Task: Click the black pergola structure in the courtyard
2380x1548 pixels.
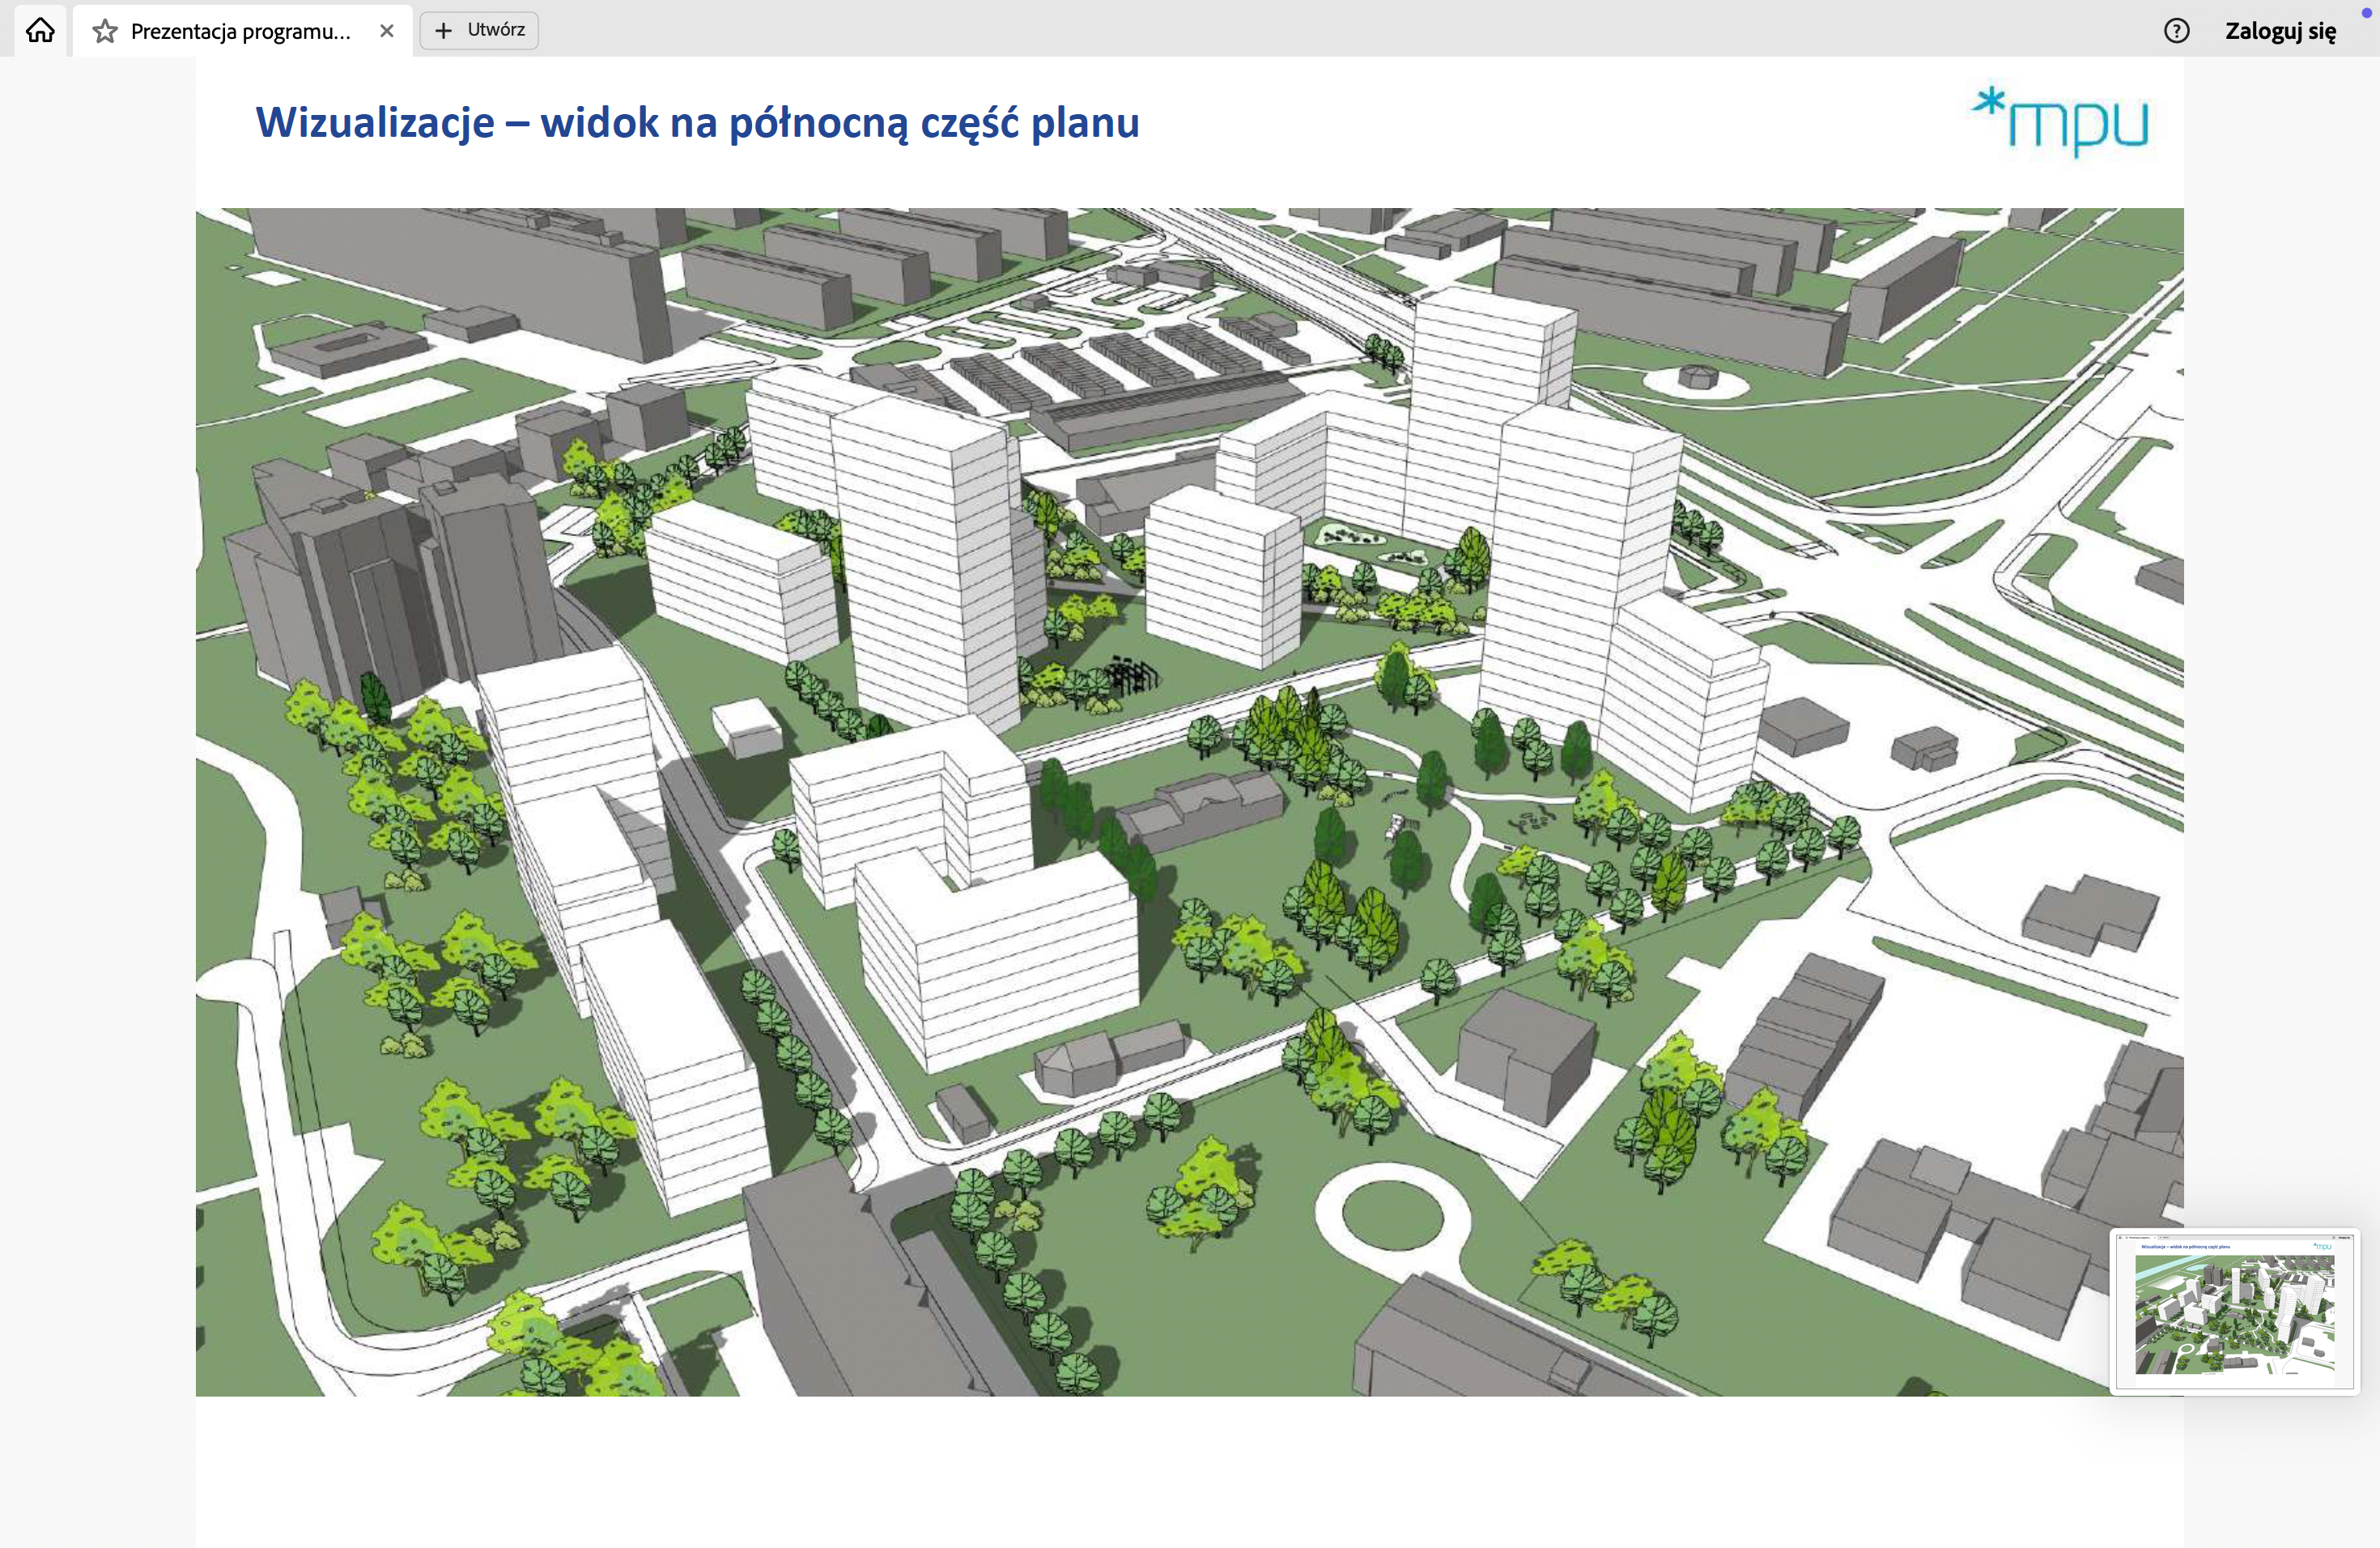Action: (x=1135, y=676)
